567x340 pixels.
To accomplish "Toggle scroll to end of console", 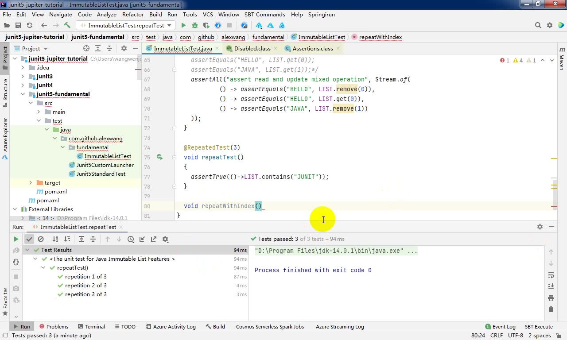I will coord(551,286).
